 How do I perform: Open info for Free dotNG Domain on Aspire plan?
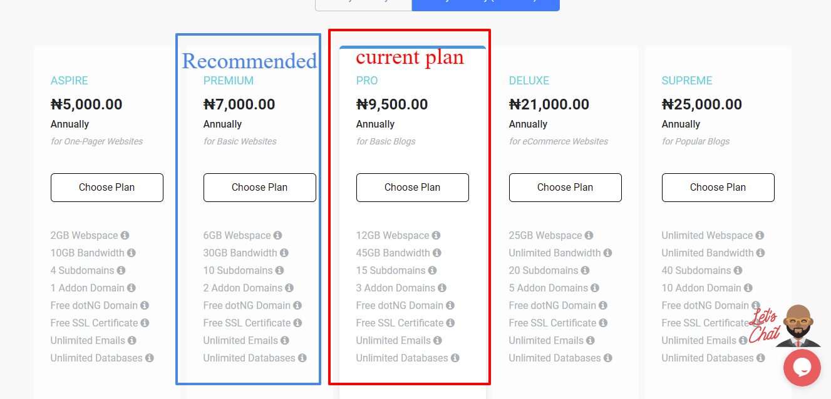click(x=144, y=305)
